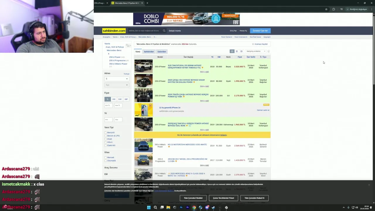Click the sahibinden.com logo
The height and width of the screenshot is (211, 375).
click(x=114, y=30)
